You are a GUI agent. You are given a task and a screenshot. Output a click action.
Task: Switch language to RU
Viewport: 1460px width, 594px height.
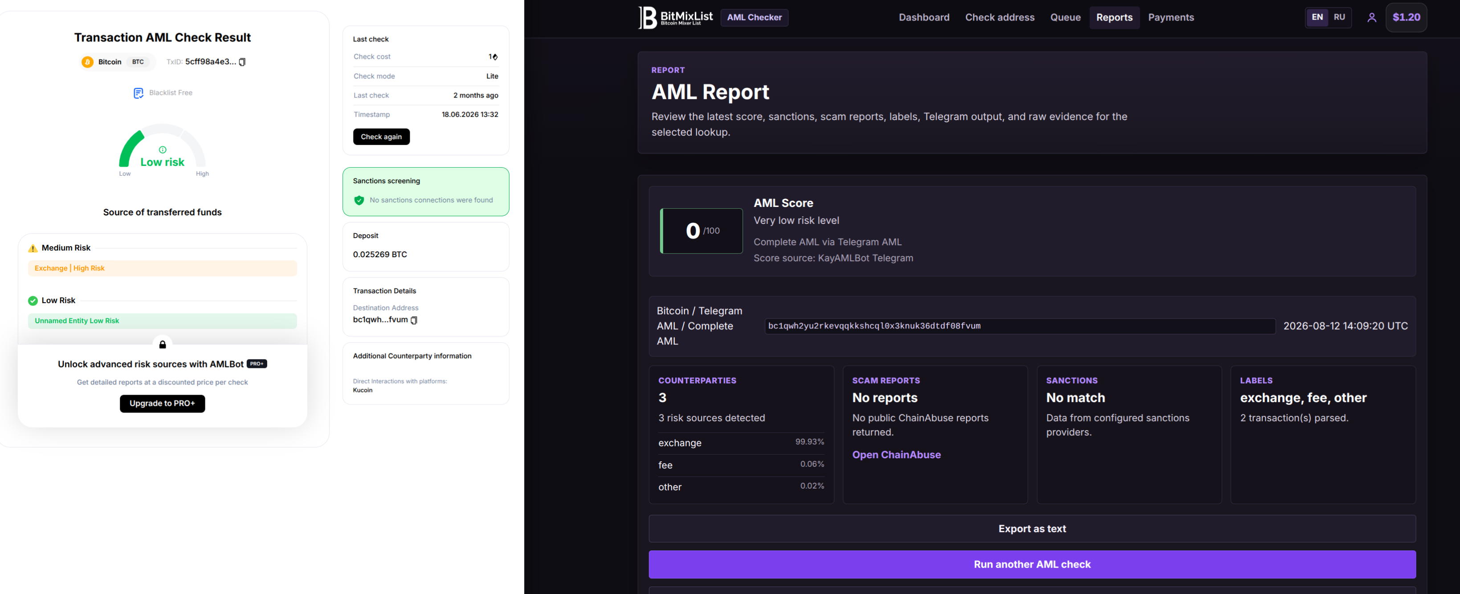(x=1339, y=17)
